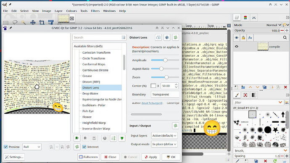Screen dimensions: 290x163
Task: Click the Close button in G'MIC dialog
Action: pos(110,157)
